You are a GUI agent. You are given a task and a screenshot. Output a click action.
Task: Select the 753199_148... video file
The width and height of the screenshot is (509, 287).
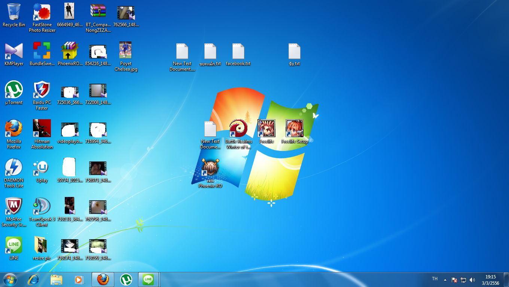(x=98, y=249)
